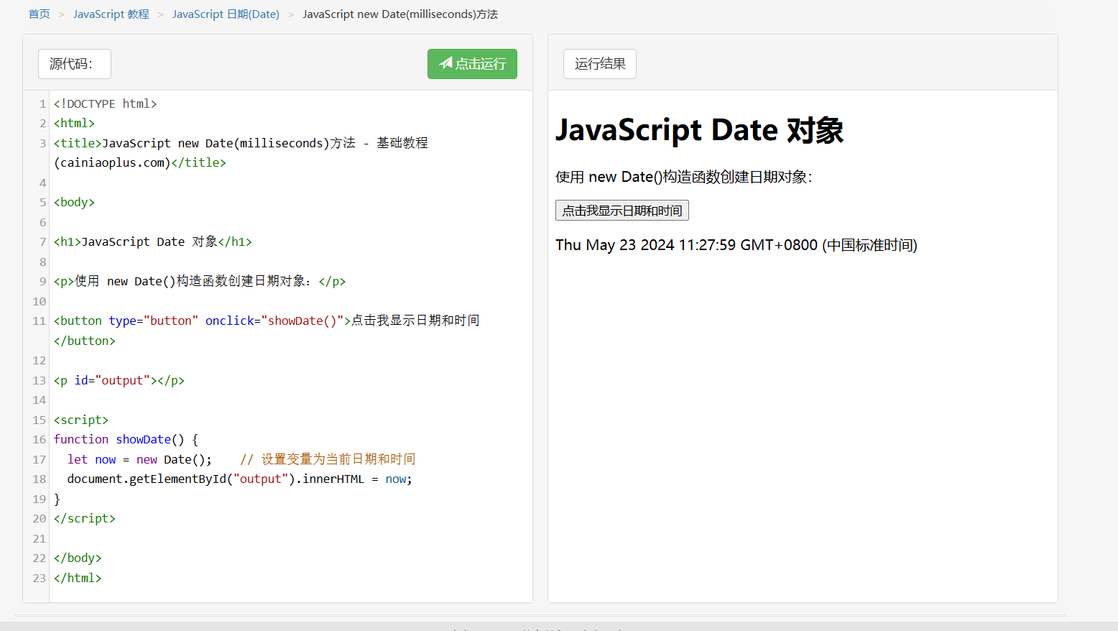Click line number 11 in the gutter

[x=39, y=321]
